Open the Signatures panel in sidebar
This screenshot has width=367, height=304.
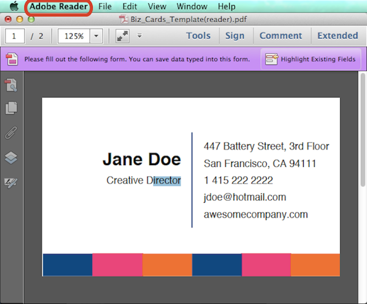pyautogui.click(x=11, y=182)
